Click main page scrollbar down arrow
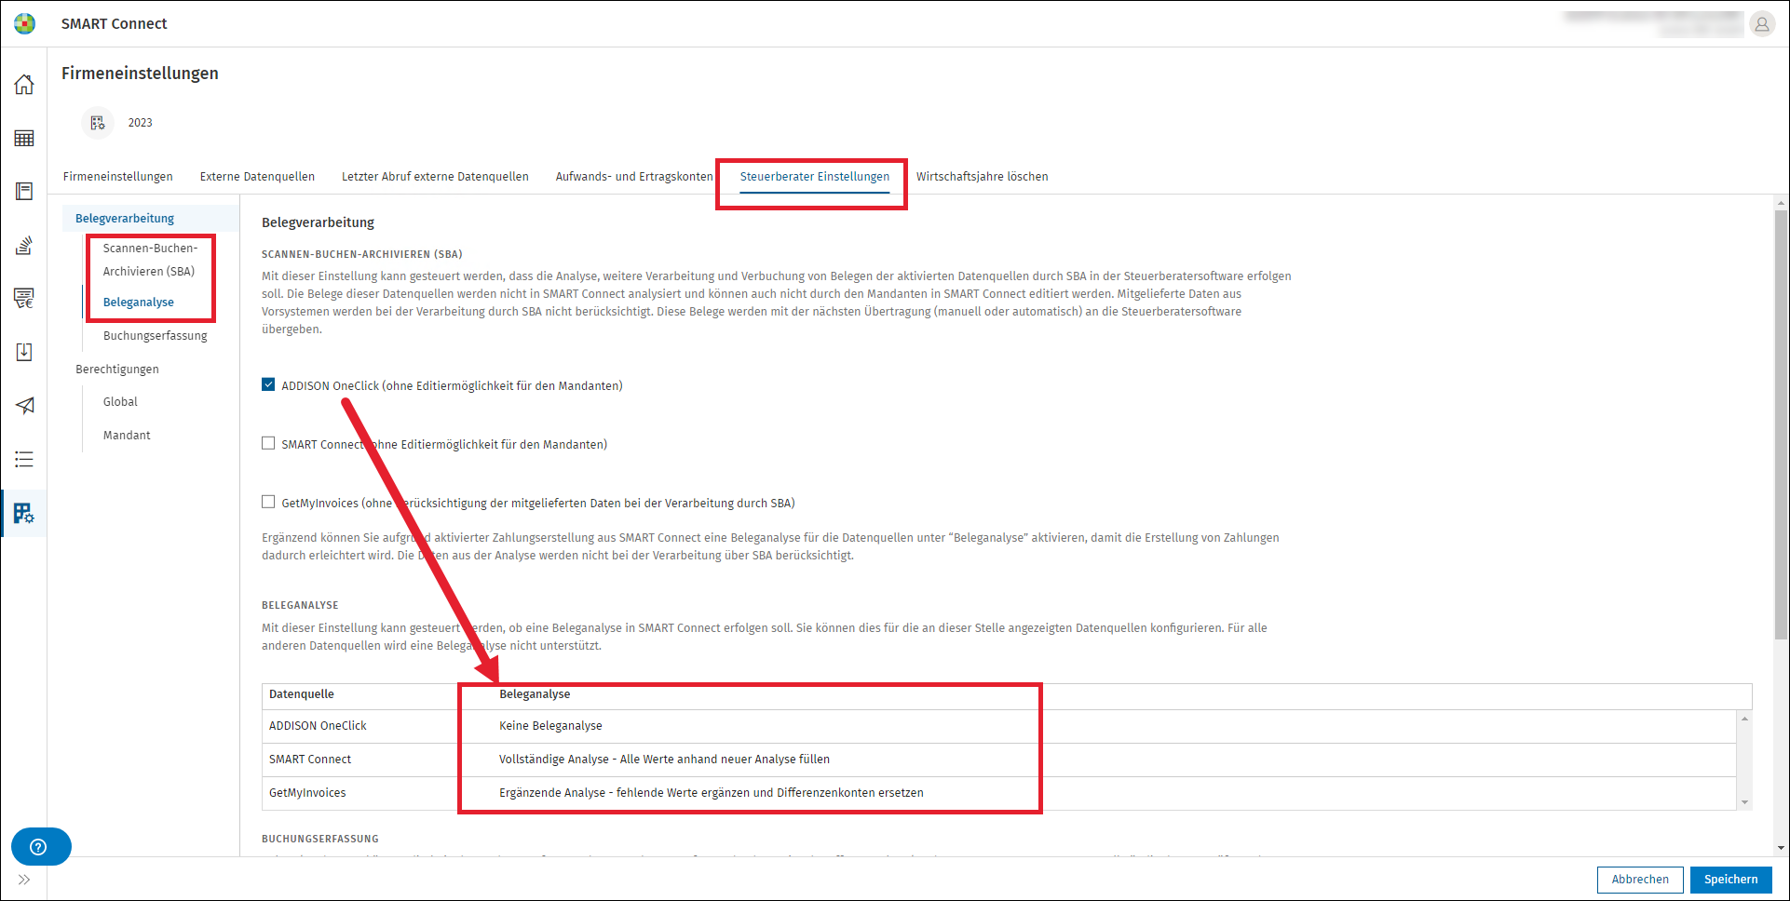Image resolution: width=1790 pixels, height=901 pixels. pos(1781,848)
